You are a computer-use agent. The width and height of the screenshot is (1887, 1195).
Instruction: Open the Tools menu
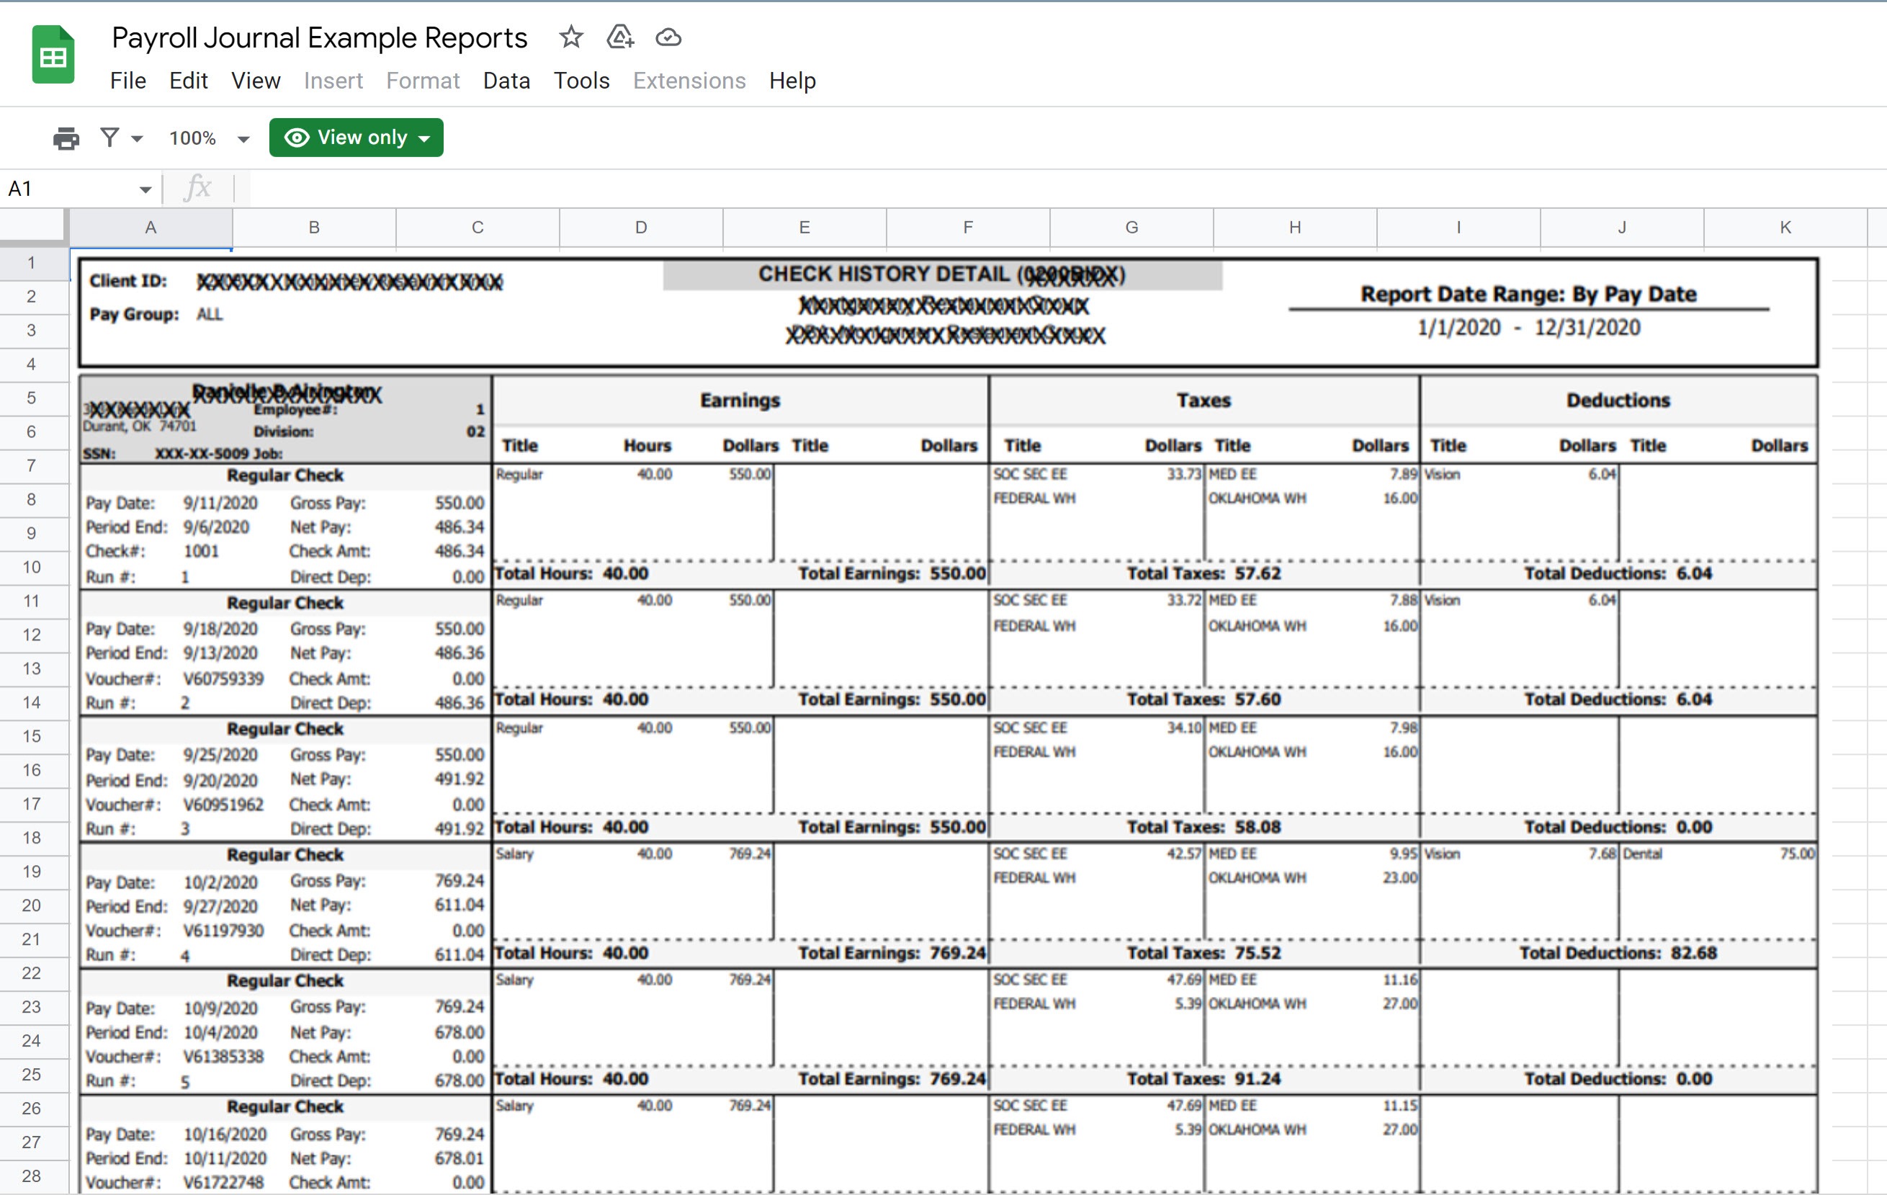[581, 81]
